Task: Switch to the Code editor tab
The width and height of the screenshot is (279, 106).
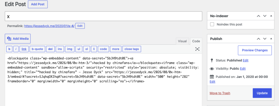Action: (196, 41)
